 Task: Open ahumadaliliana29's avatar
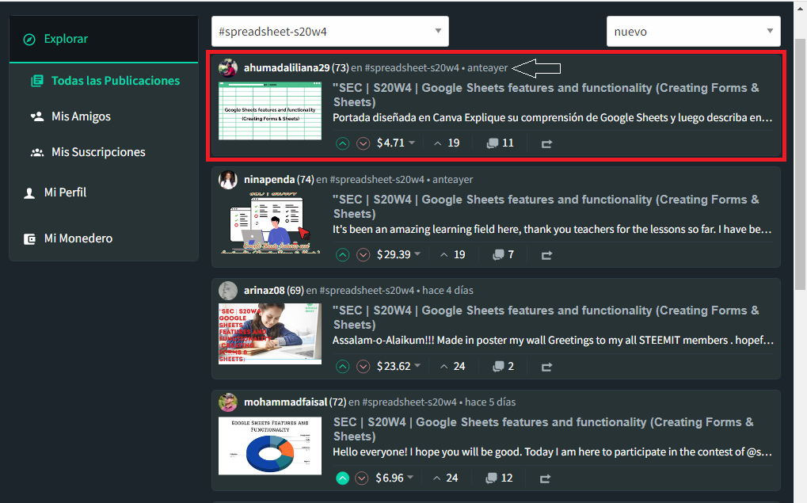[x=228, y=67]
